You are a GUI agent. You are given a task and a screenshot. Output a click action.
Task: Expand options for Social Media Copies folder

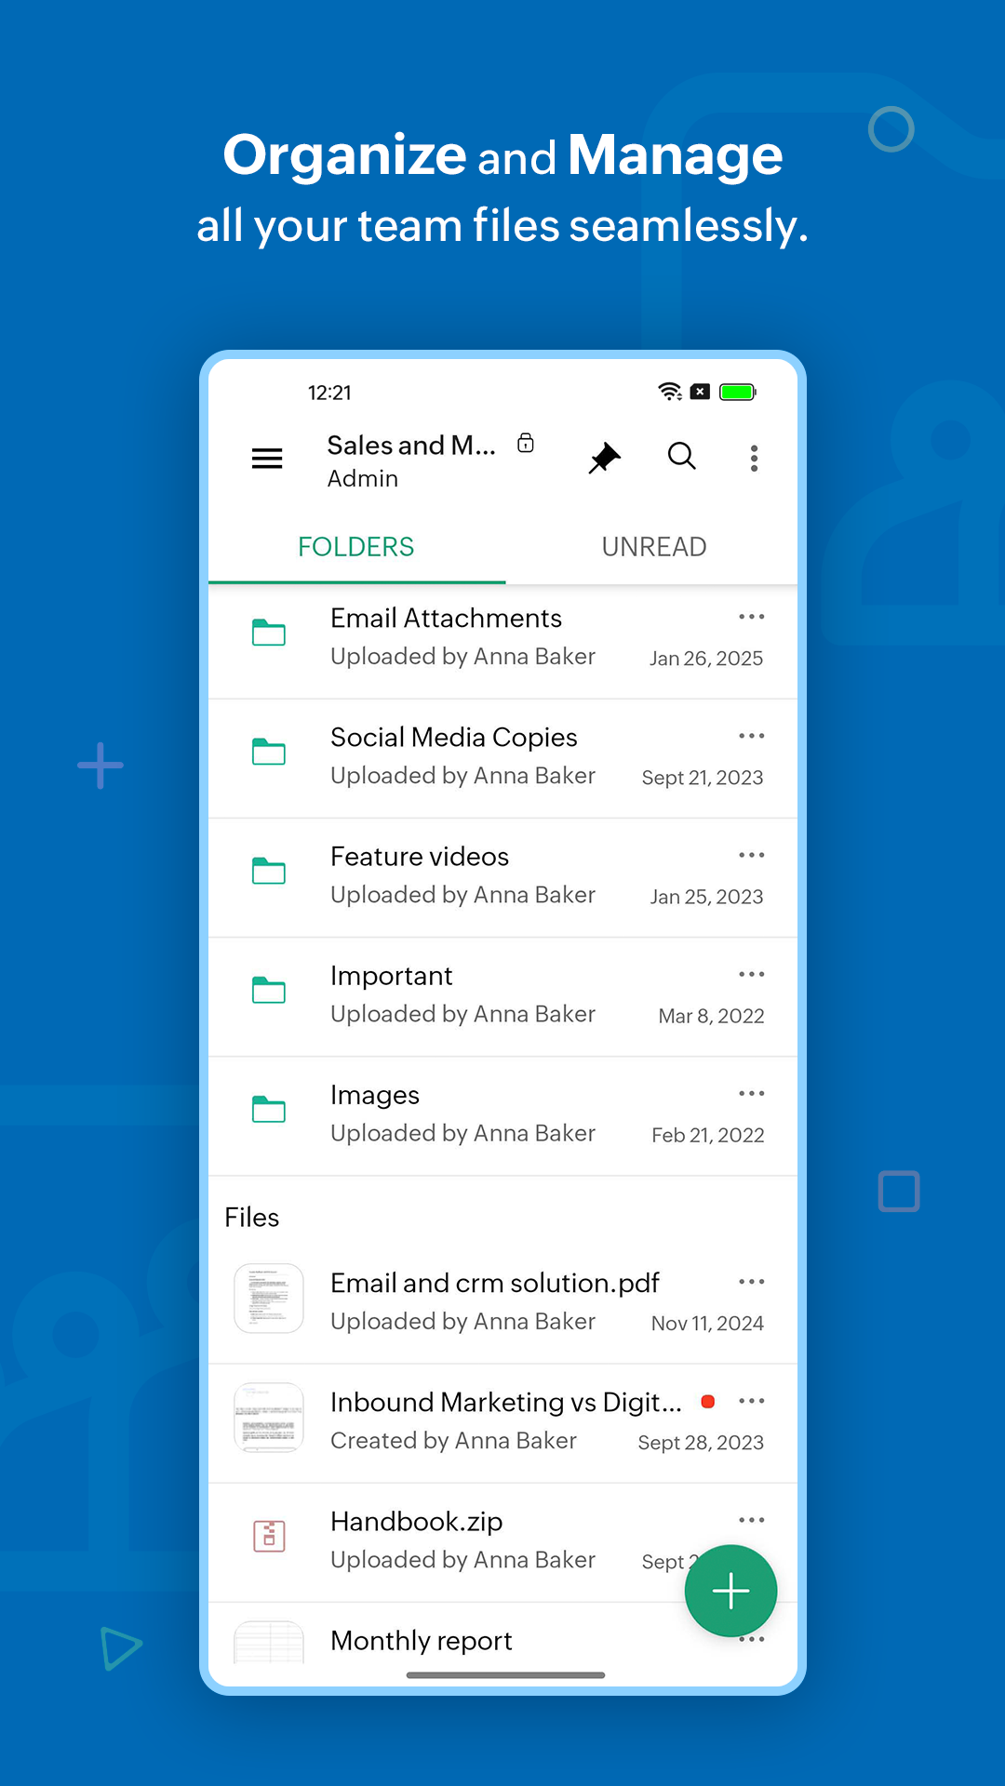(751, 736)
